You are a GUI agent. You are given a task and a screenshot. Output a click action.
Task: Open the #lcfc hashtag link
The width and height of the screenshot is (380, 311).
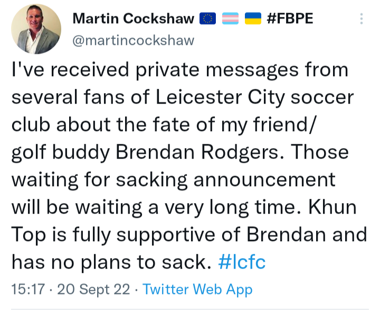click(242, 262)
